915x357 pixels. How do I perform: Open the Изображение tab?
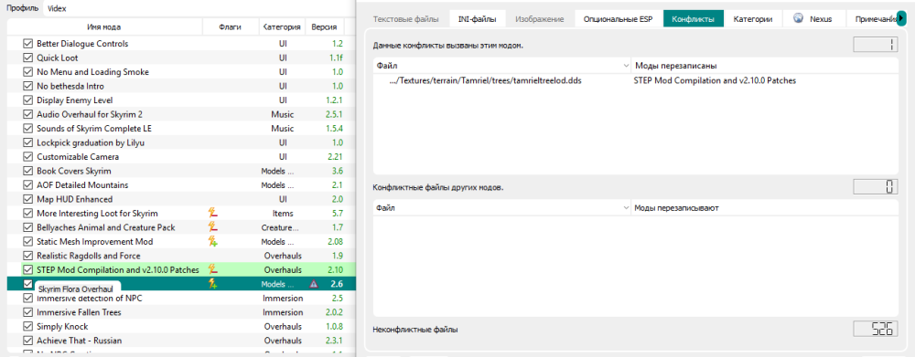coord(540,19)
